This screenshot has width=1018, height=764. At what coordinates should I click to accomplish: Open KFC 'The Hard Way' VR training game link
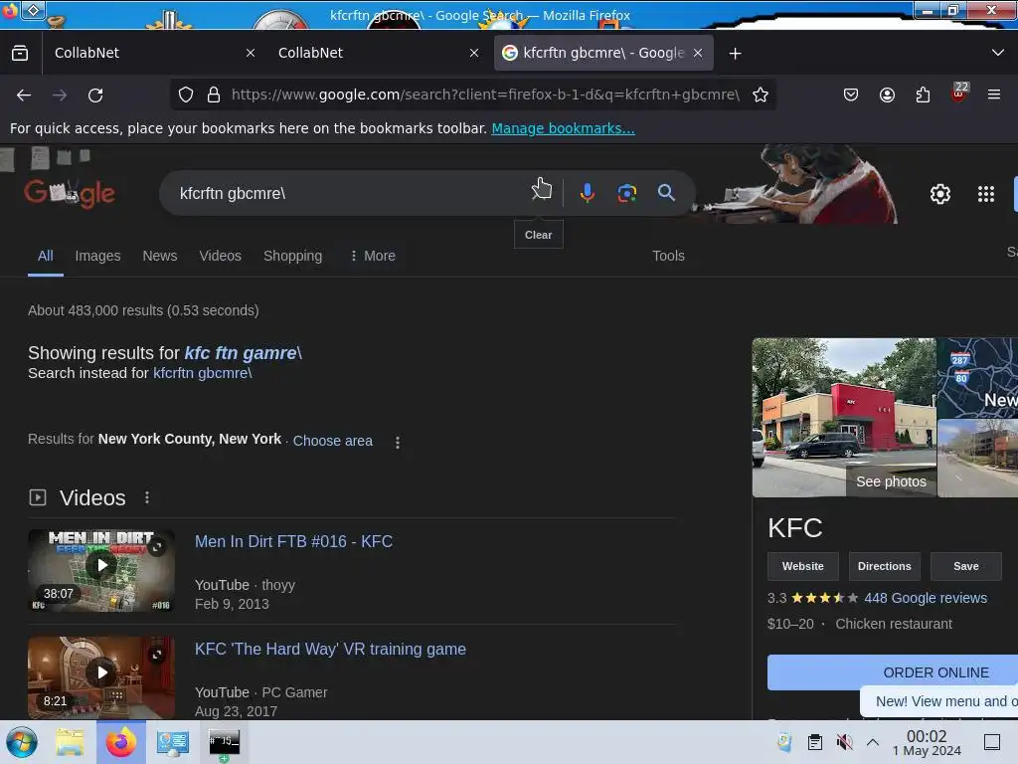(330, 649)
